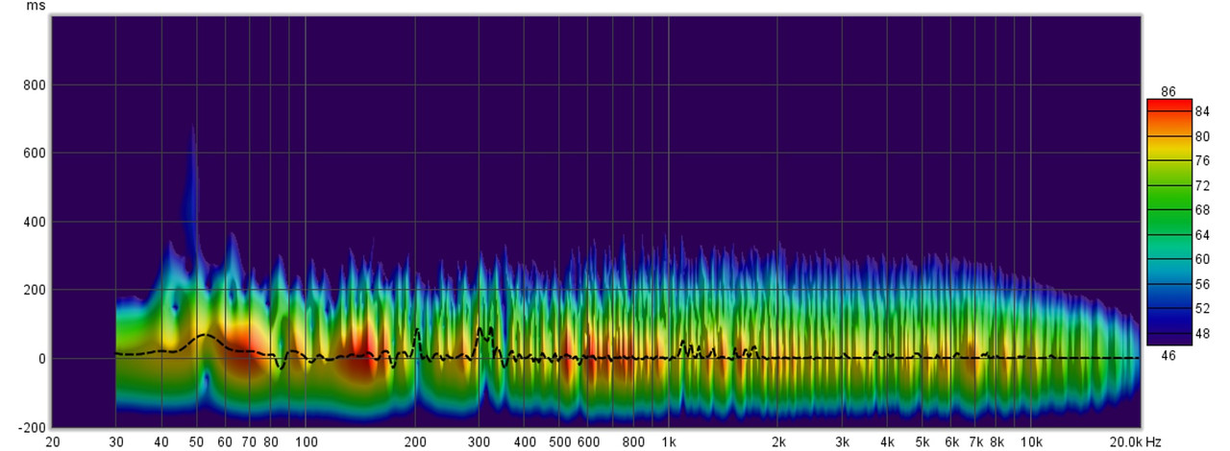The height and width of the screenshot is (451, 1230).
Task: Click the 86 maximum value above colour scale
Action: (x=1168, y=91)
